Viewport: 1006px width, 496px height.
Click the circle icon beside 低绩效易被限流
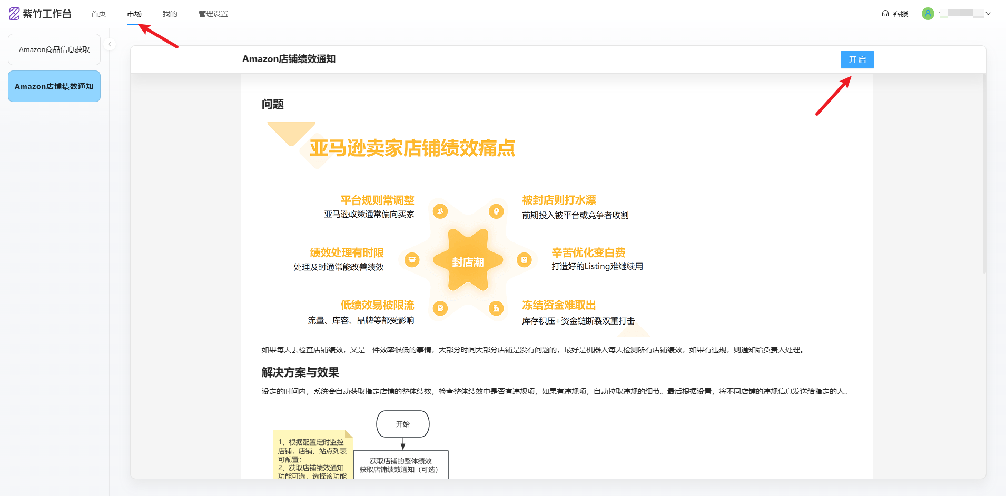440,308
